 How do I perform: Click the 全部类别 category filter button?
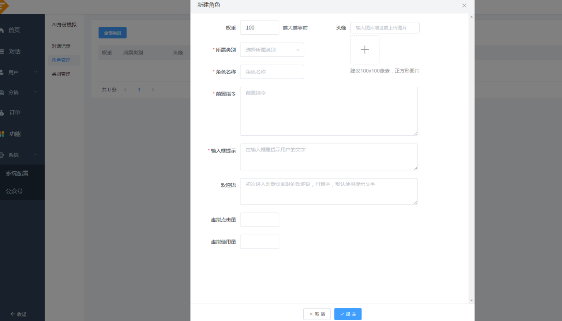[x=112, y=33]
